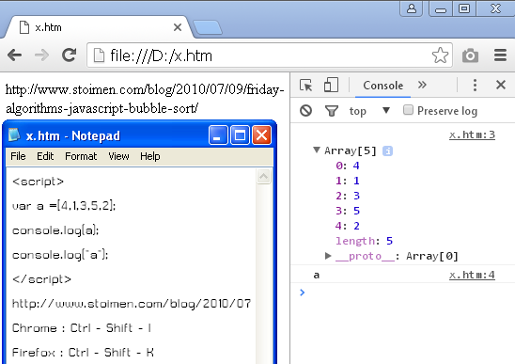515x364 pixels.
Task: Clear console with the ban icon
Action: pyautogui.click(x=305, y=110)
